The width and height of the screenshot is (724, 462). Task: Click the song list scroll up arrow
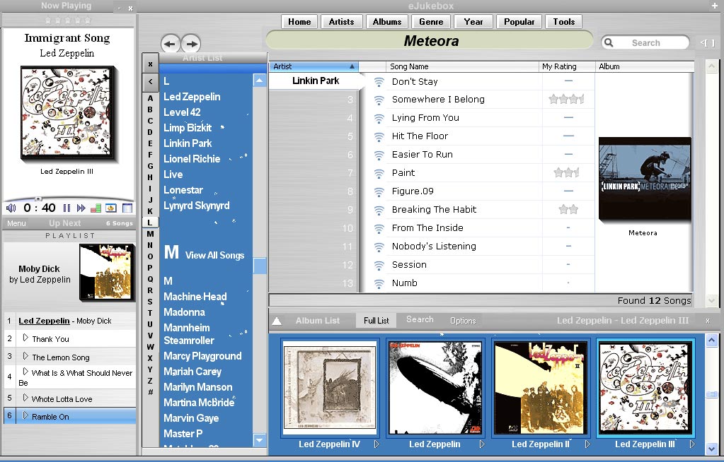711,66
